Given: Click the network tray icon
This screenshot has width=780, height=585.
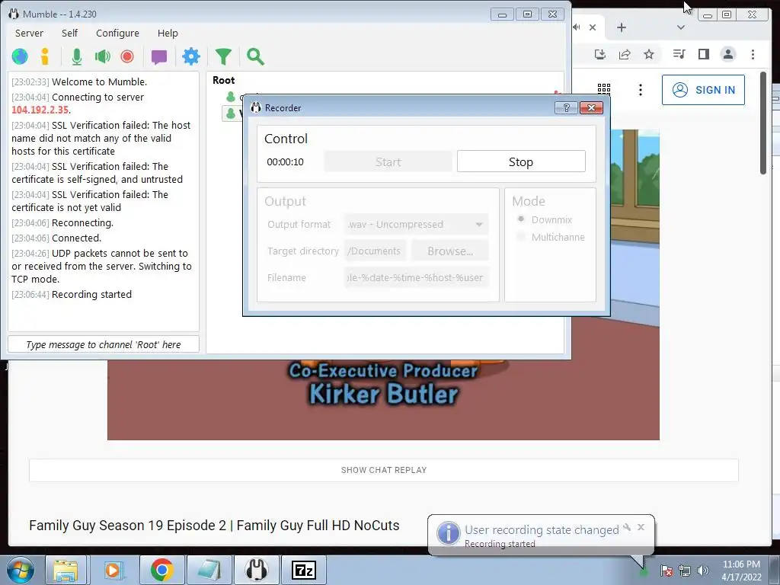Looking at the screenshot, I should pyautogui.click(x=685, y=571).
